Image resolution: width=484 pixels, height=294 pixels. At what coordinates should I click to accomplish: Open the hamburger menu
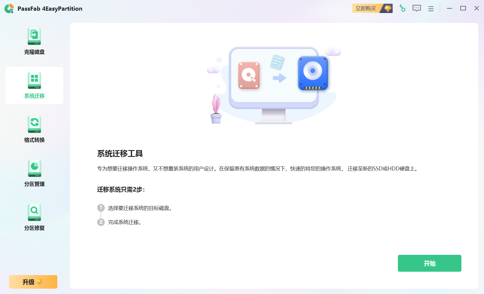pos(431,9)
